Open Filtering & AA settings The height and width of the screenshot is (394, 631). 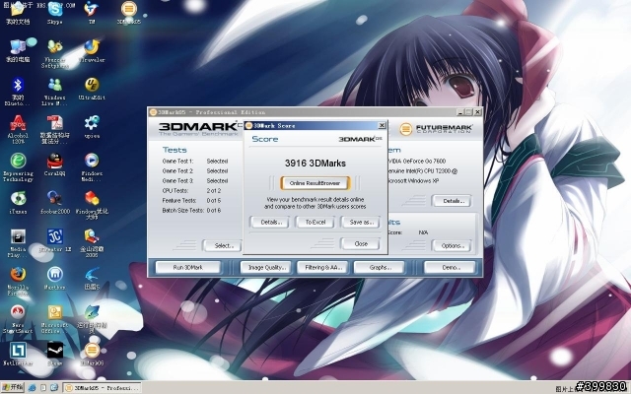(322, 267)
